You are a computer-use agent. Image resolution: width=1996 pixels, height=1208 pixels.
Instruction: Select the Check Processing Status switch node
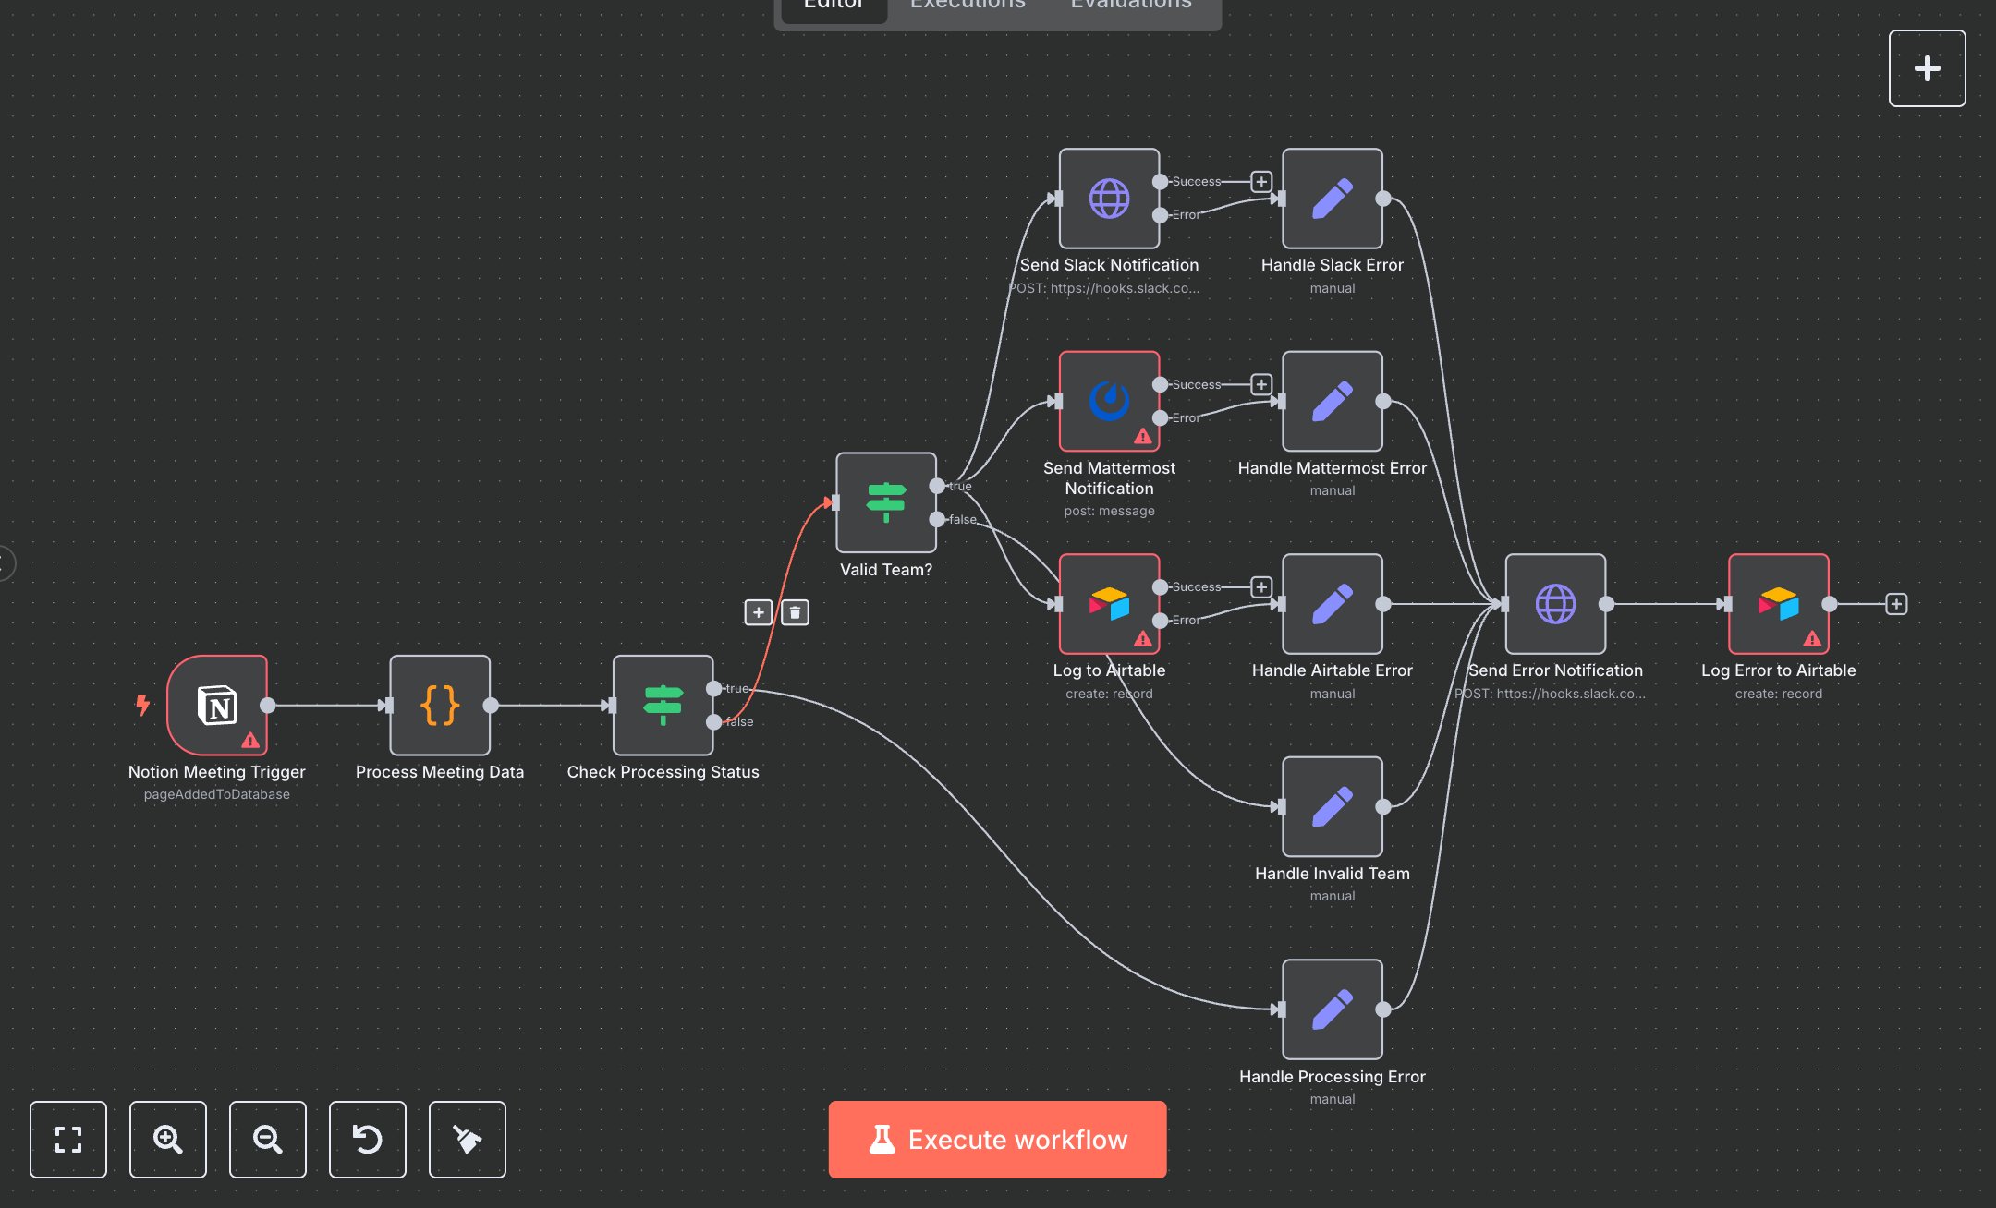point(663,707)
